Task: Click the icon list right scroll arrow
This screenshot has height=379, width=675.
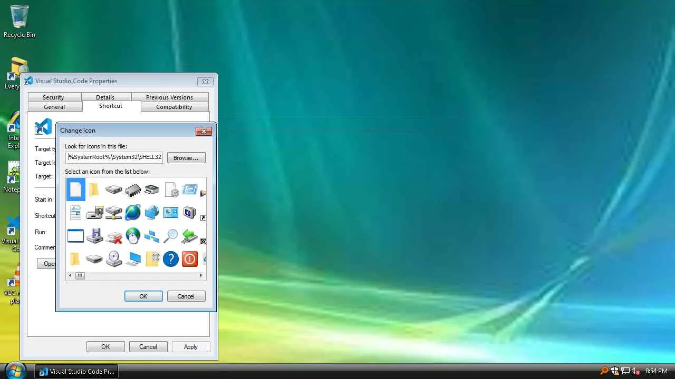Action: coord(201,275)
